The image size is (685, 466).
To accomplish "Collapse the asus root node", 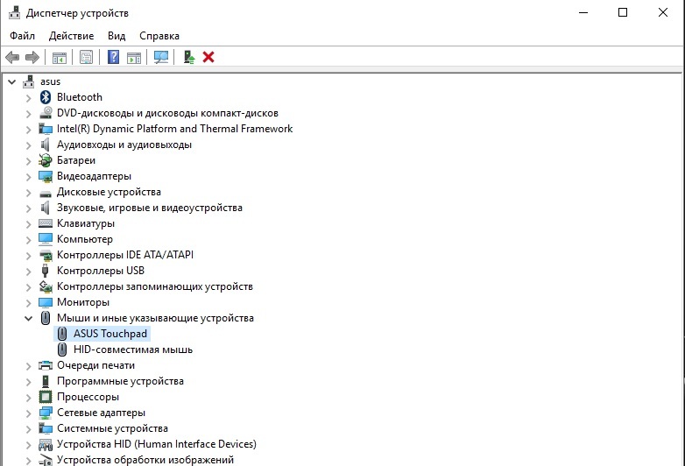I will click(x=11, y=81).
